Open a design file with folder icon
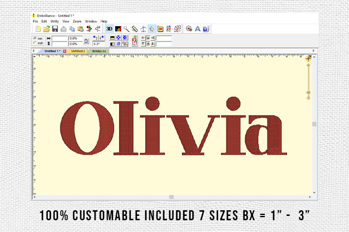 pos(47,29)
